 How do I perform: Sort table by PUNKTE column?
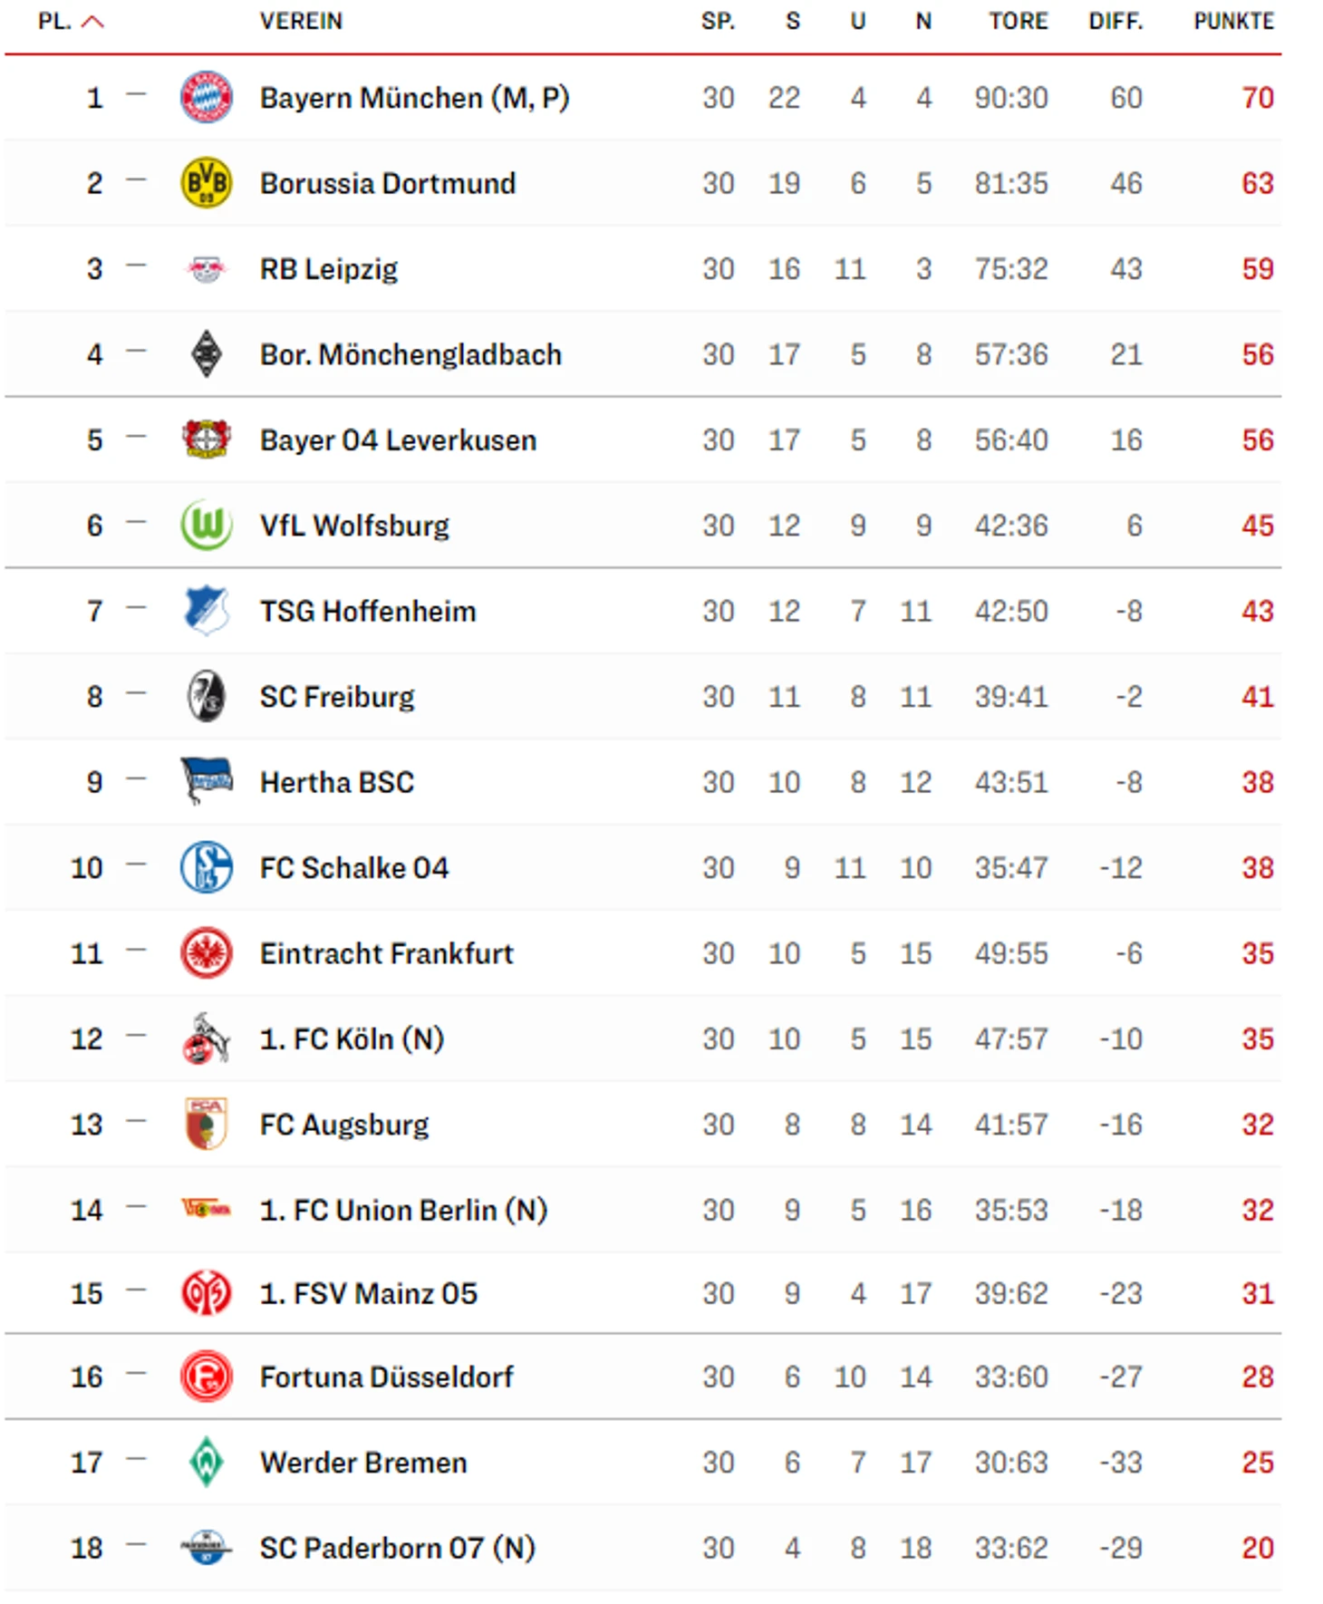click(1233, 21)
